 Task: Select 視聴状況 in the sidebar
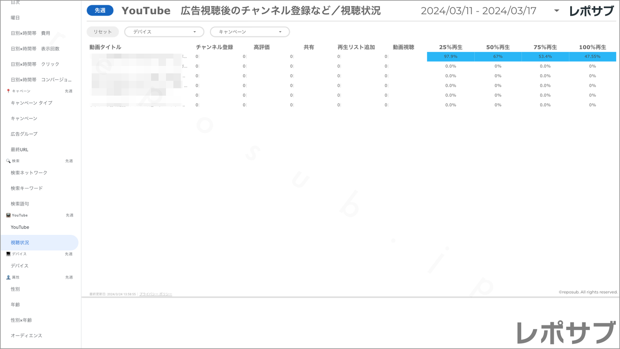(20, 243)
